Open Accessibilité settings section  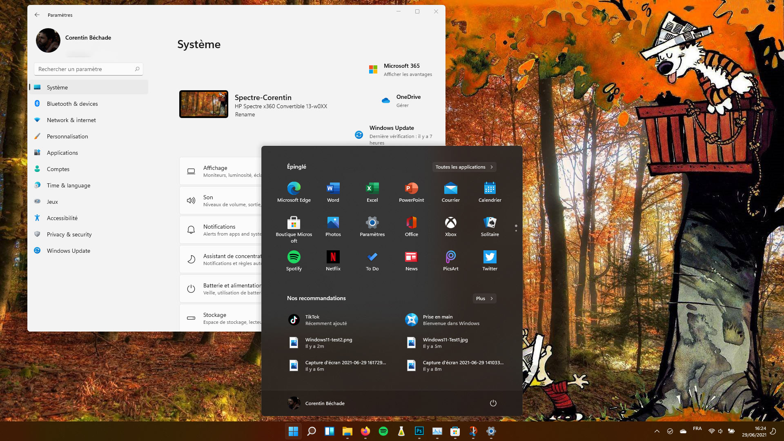point(89,218)
